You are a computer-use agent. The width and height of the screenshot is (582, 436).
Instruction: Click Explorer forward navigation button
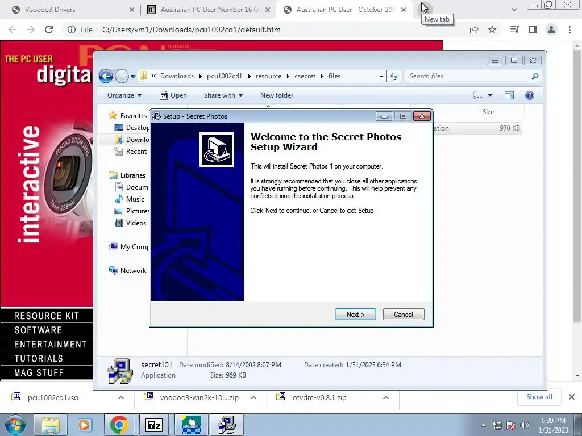coord(122,77)
